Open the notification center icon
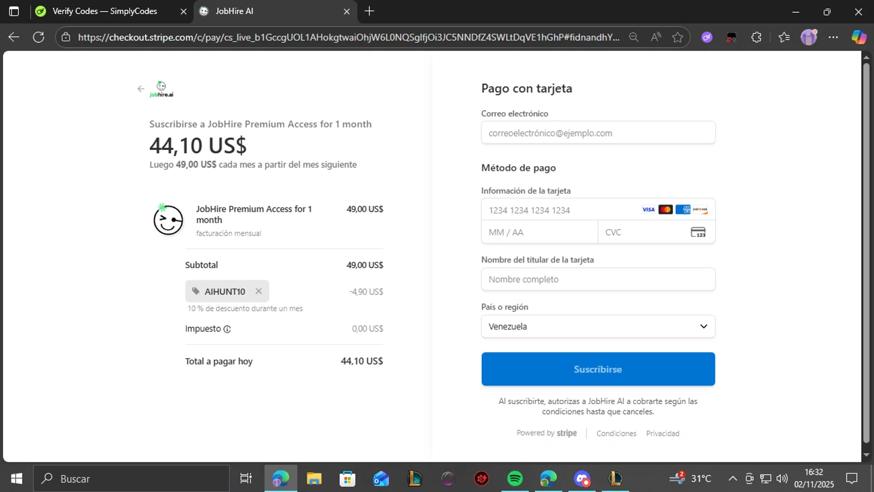The height and width of the screenshot is (492, 874). (852, 479)
